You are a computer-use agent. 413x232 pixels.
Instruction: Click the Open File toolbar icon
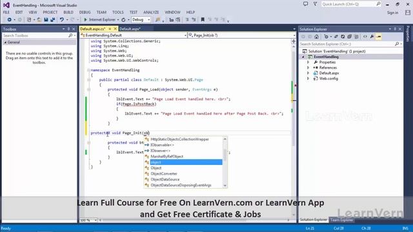click(x=39, y=20)
